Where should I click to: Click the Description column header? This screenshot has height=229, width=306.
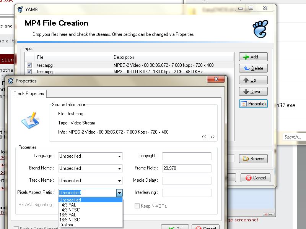pyautogui.click(x=173, y=57)
